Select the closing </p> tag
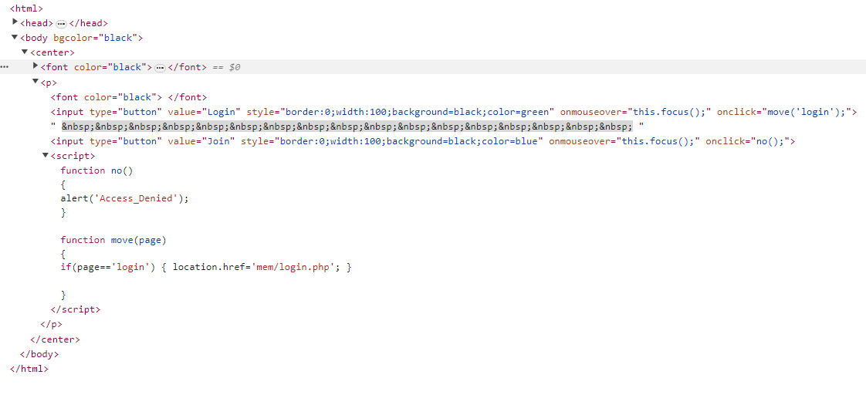Viewport: 866px width, 395px height. click(x=52, y=324)
